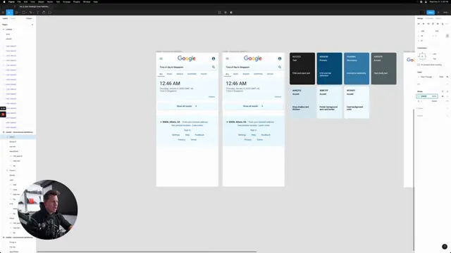The height and width of the screenshot is (253, 451).
Task: Toggle constrain proportions lock icon
Action: (x=447, y=36)
